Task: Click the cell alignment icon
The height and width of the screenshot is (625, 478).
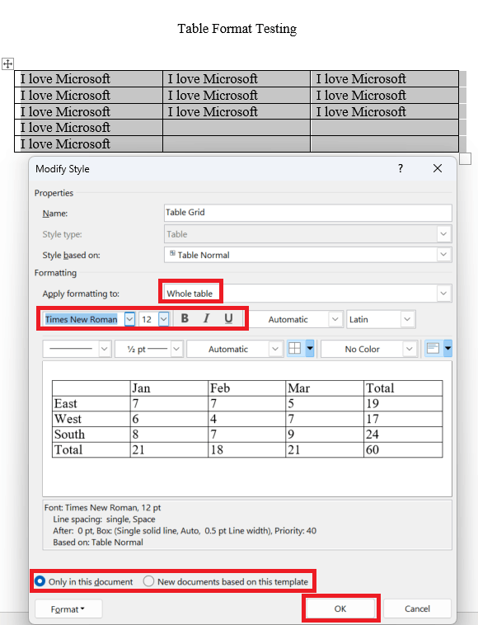Action: [x=433, y=349]
